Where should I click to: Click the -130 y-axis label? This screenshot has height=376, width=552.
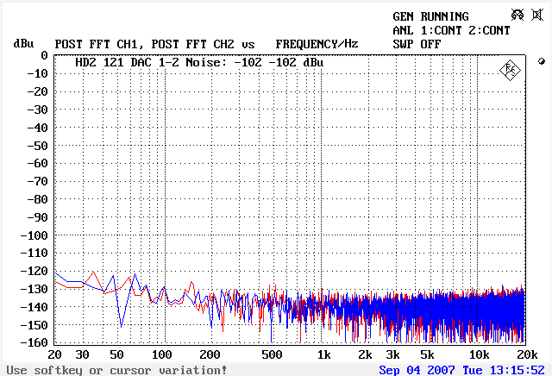point(34,290)
